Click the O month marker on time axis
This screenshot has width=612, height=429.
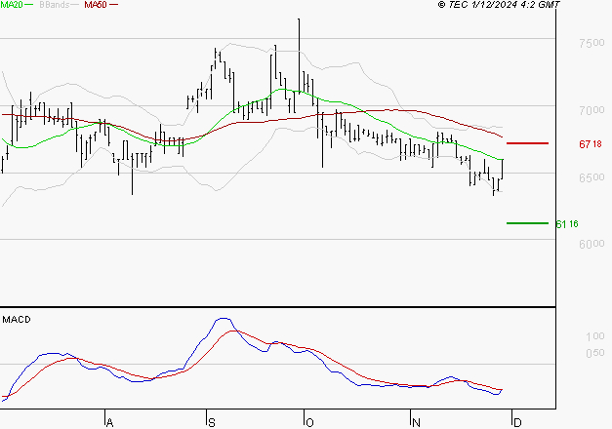pyautogui.click(x=309, y=423)
